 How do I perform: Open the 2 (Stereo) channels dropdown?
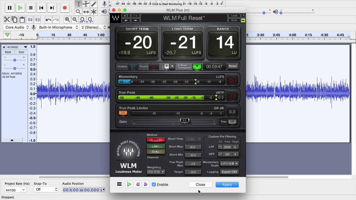[x=93, y=27]
